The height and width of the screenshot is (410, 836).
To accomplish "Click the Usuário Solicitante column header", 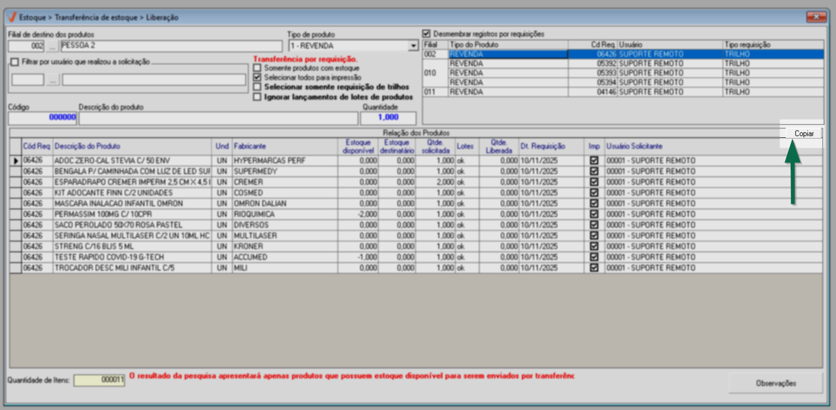I will tap(713, 146).
